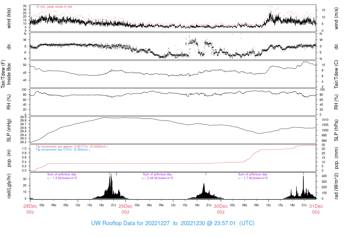
Task: Click the '990' hPa tick value
Action: 324,141
